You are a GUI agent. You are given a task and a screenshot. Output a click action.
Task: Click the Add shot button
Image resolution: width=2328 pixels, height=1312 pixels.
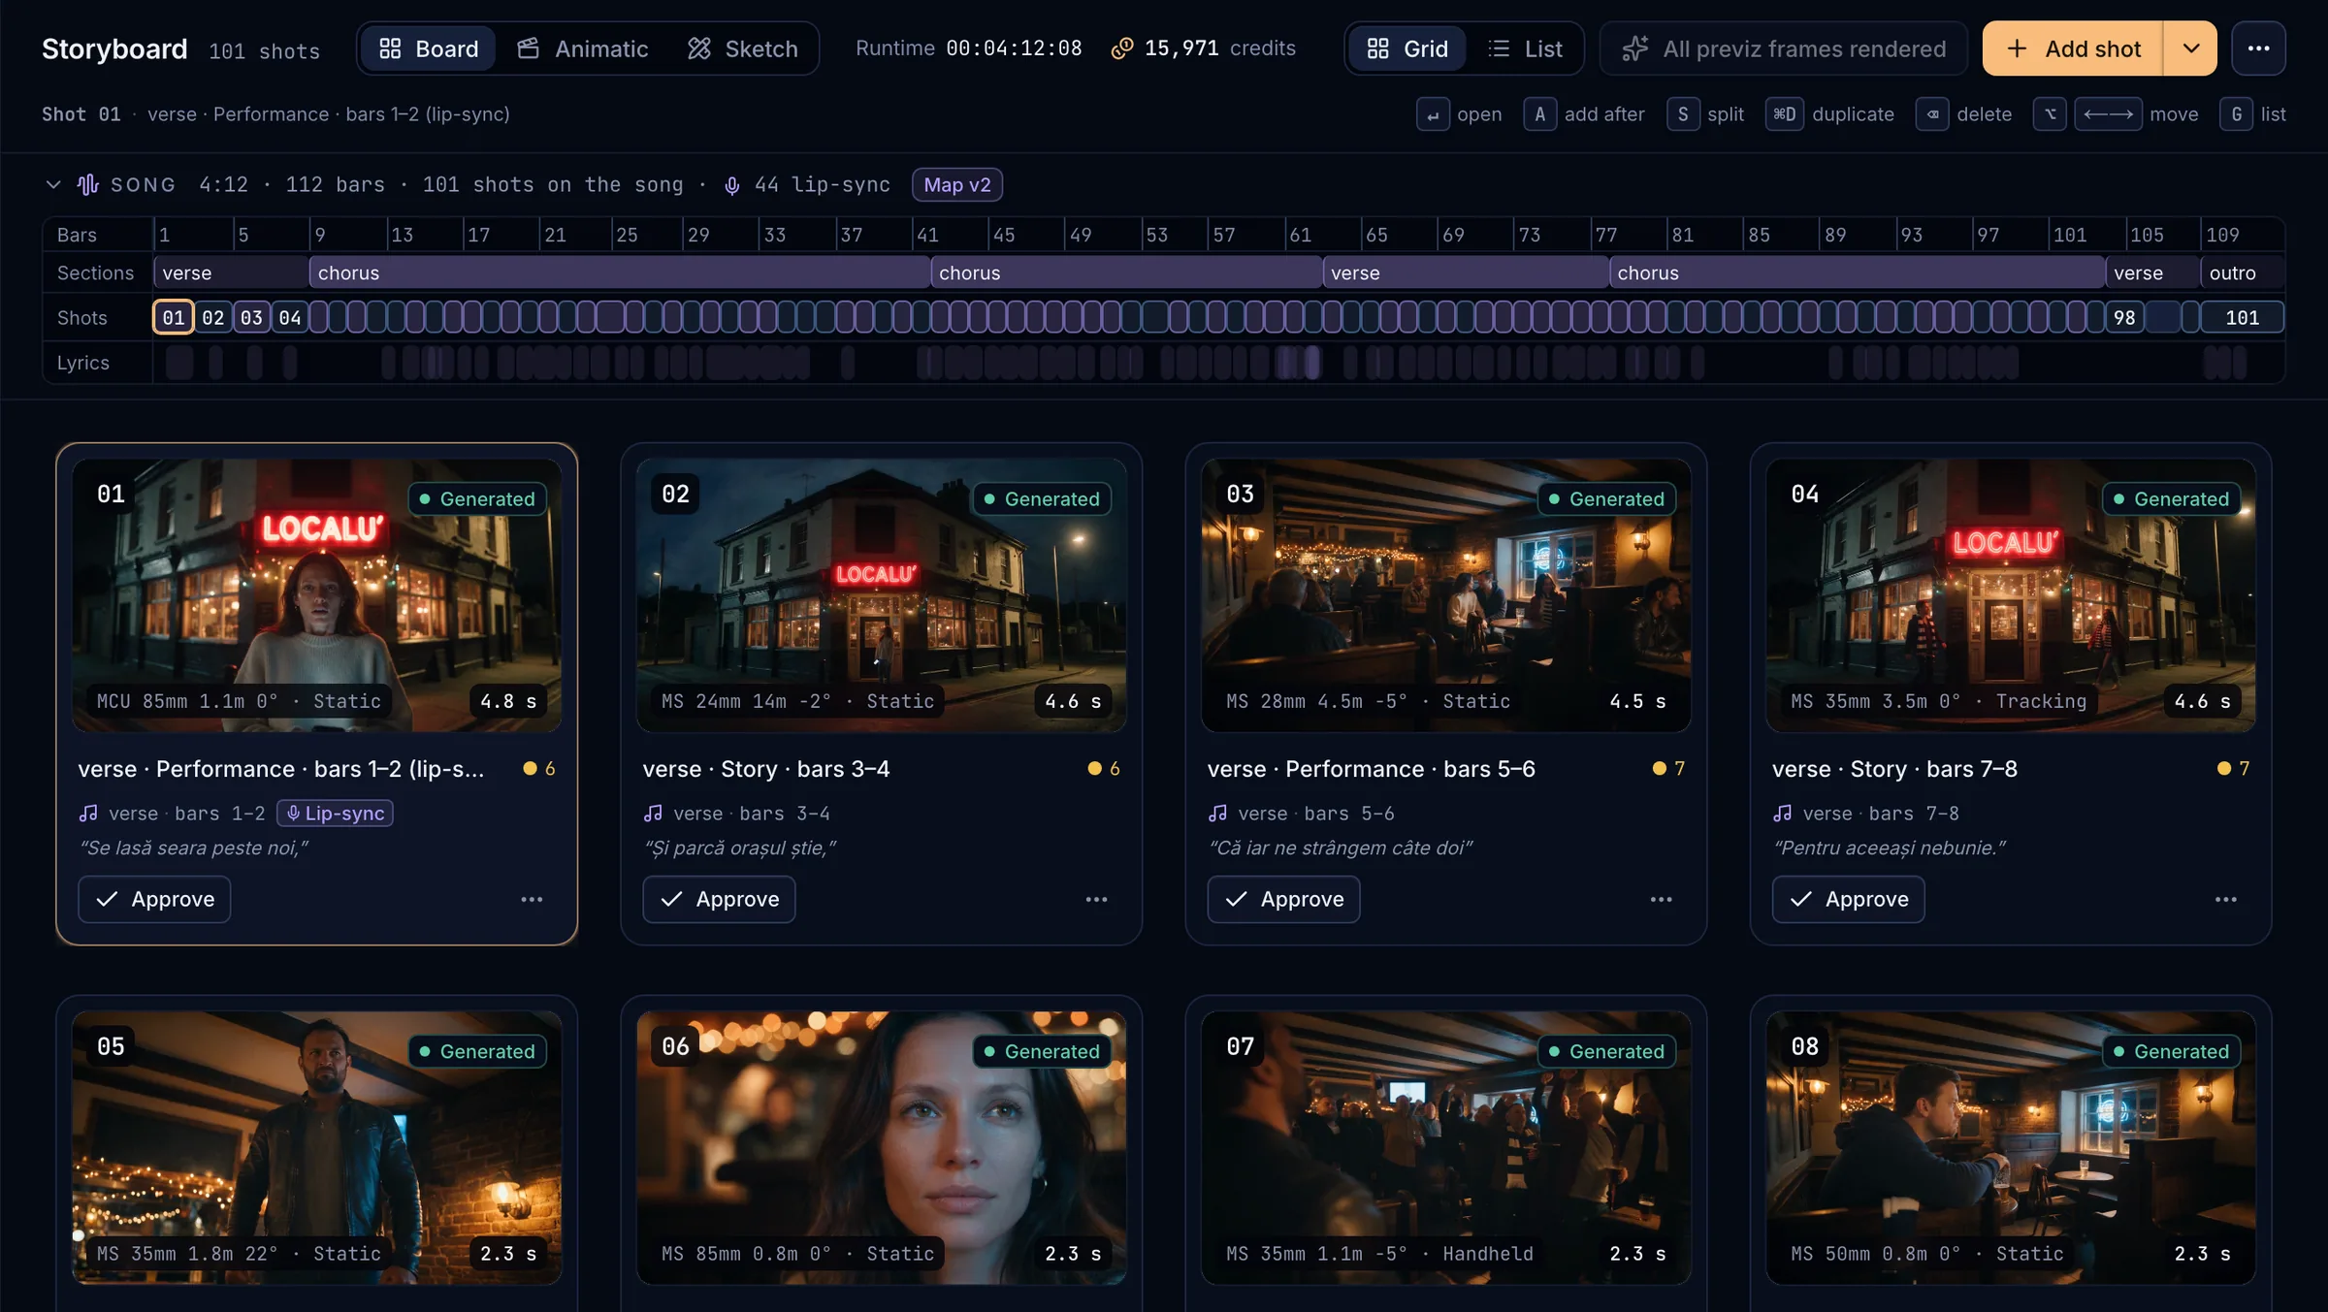(2073, 48)
